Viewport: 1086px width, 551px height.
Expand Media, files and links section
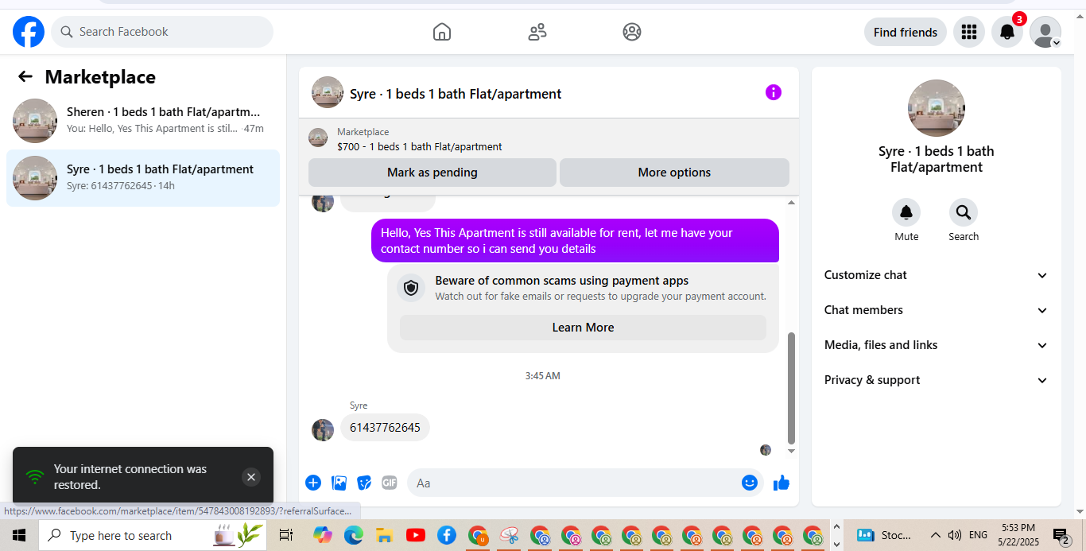pos(937,345)
